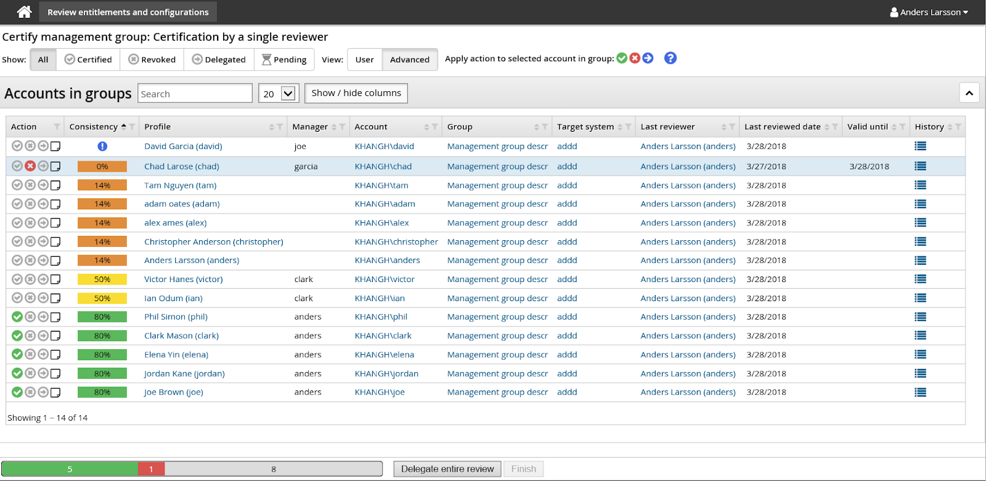Open Review entitlements and configurations tab

point(128,12)
